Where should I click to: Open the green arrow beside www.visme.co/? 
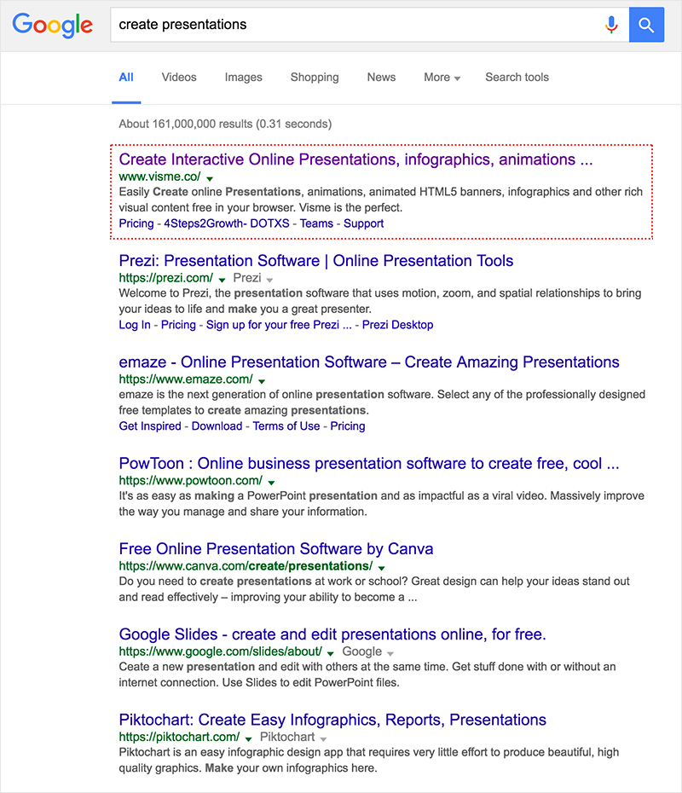pyautogui.click(x=210, y=178)
